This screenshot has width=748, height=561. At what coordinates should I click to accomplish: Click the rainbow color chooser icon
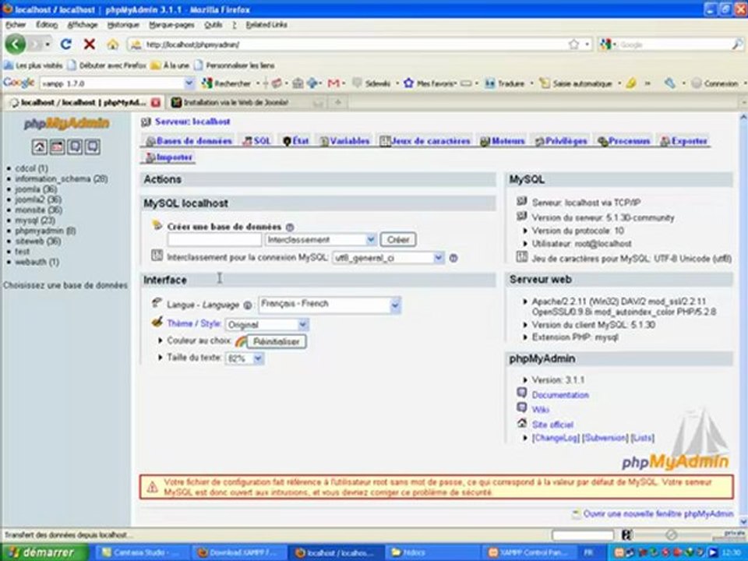241,341
